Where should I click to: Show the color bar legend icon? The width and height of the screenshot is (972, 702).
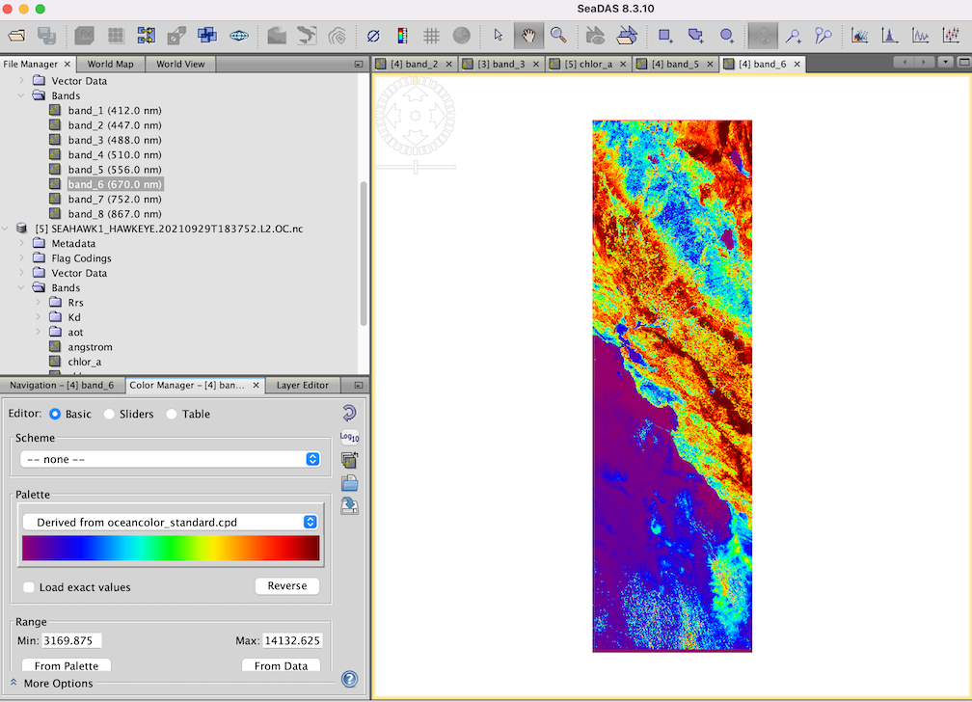tap(402, 36)
